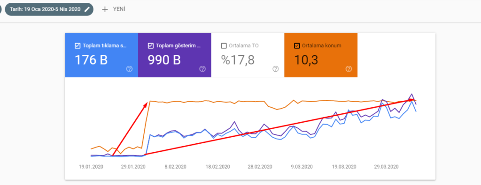Select the orange 10,3 average position card
Image resolution: width=481 pixels, height=185 pixels.
(x=321, y=55)
